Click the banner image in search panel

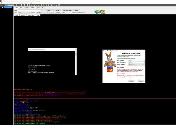click(x=100, y=12)
